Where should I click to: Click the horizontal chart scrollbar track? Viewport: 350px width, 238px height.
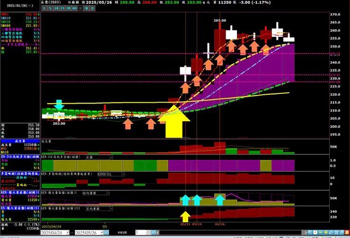point(231,232)
